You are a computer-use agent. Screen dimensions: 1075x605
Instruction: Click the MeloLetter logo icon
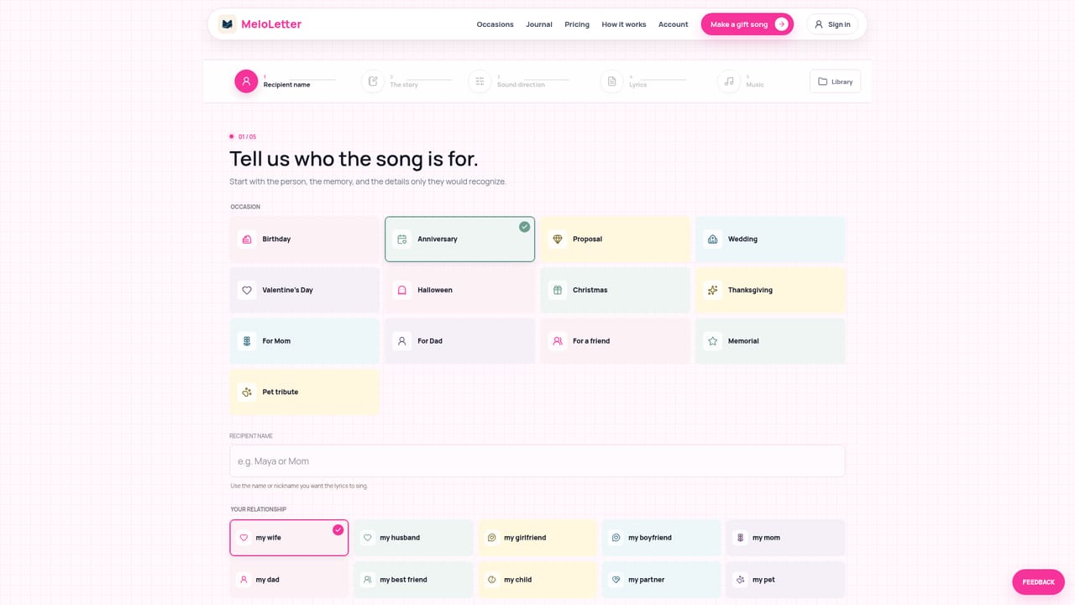click(x=227, y=24)
